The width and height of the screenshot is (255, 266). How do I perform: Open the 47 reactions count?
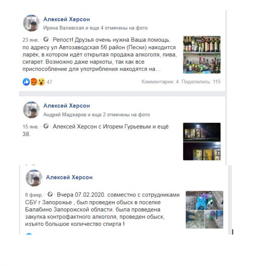click(x=49, y=82)
